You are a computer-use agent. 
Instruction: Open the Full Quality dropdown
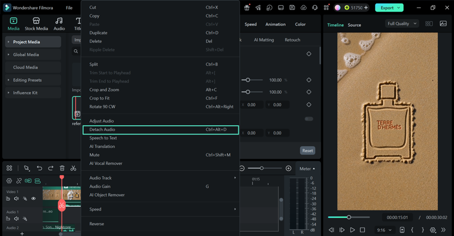click(402, 24)
